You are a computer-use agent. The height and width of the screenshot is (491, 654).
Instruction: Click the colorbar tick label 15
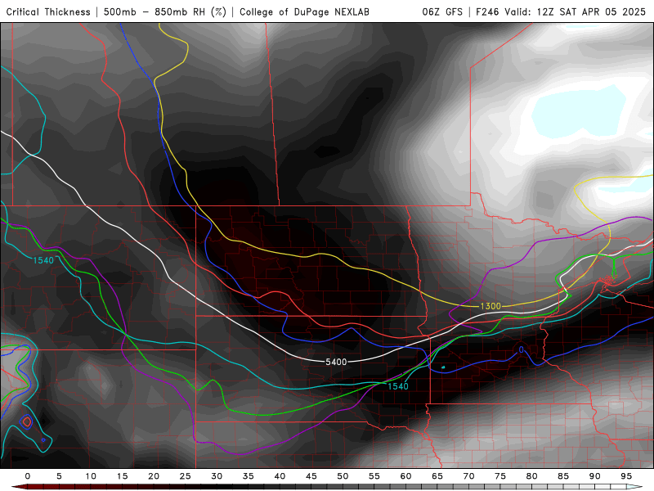pyautogui.click(x=122, y=476)
